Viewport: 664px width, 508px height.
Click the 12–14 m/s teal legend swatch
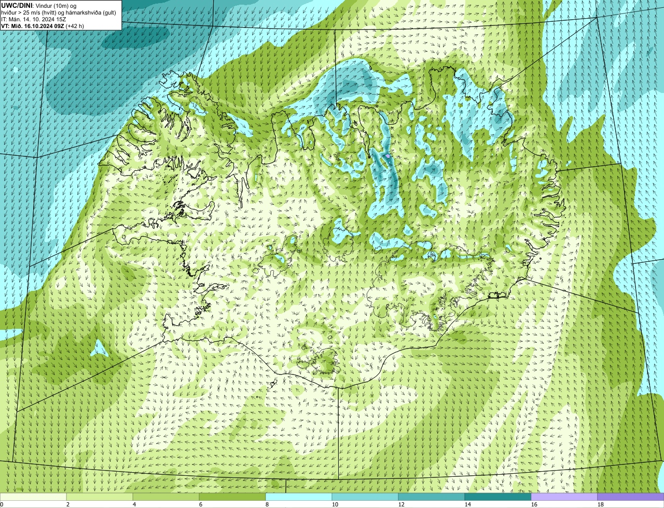432,497
